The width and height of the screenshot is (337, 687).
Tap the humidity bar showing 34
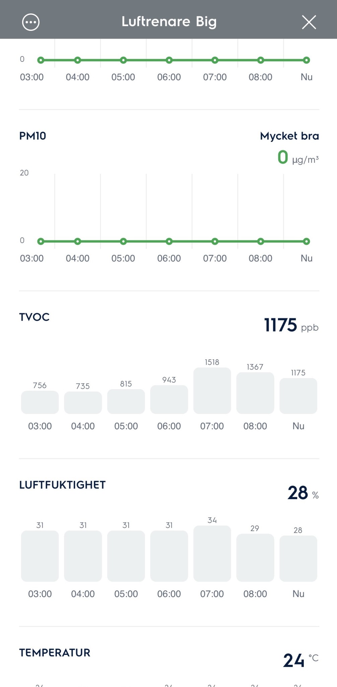[x=212, y=553]
